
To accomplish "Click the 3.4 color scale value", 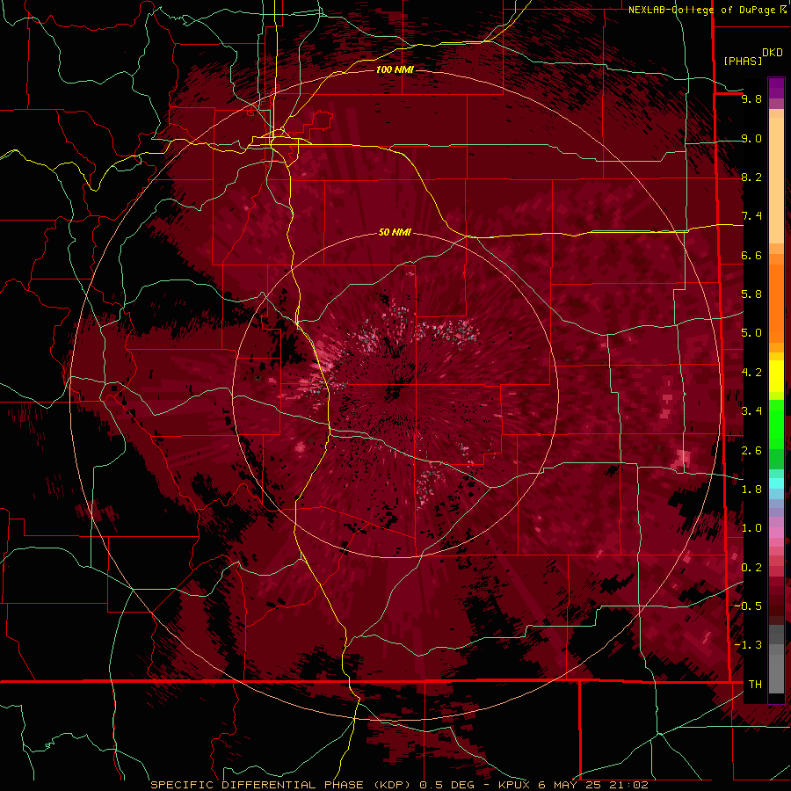I will point(751,410).
